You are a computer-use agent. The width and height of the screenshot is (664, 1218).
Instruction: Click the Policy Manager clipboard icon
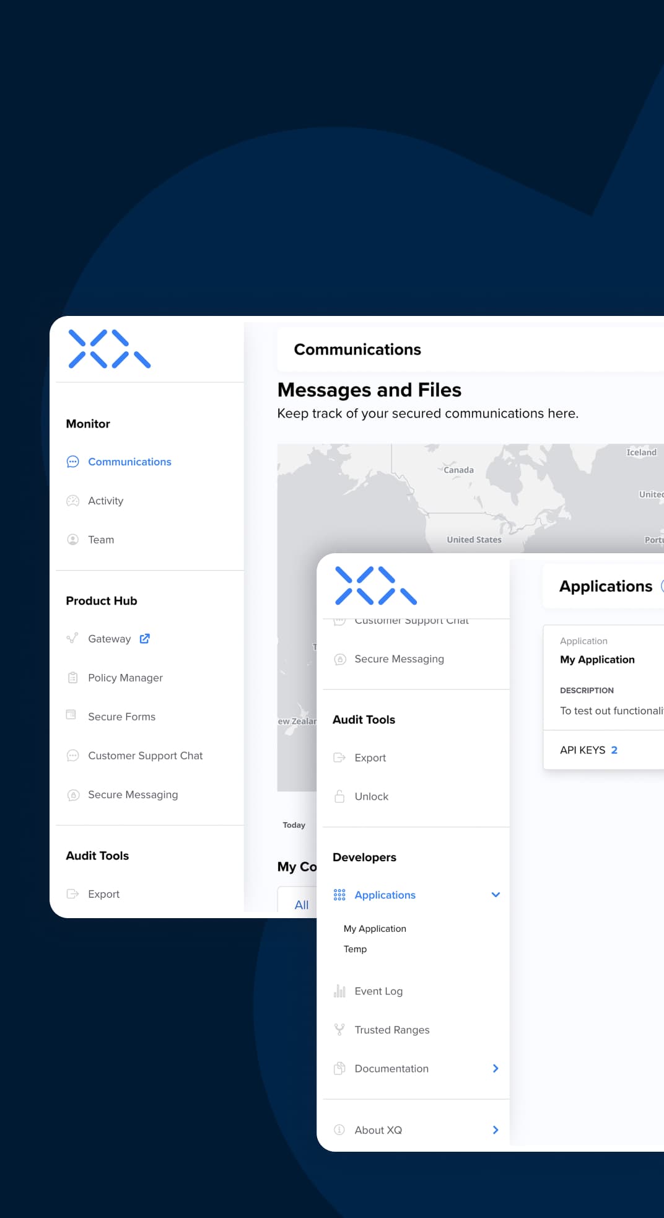(x=72, y=677)
